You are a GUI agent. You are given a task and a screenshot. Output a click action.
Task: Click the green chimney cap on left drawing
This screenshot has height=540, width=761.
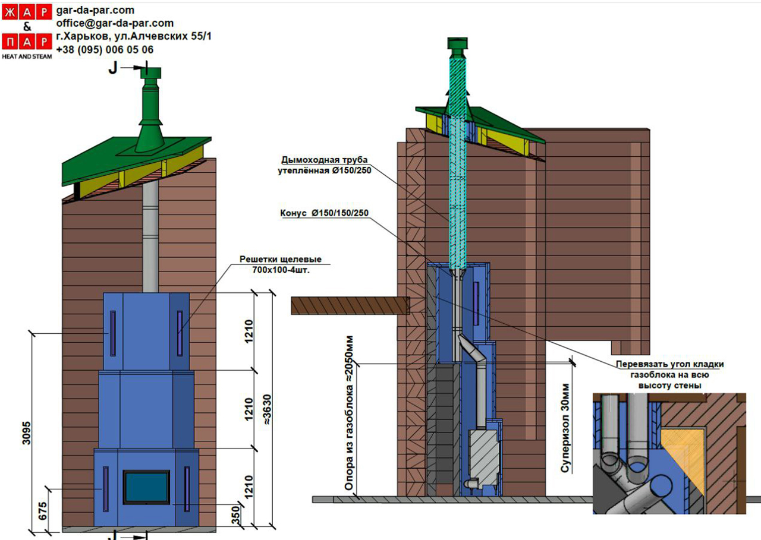pos(150,72)
